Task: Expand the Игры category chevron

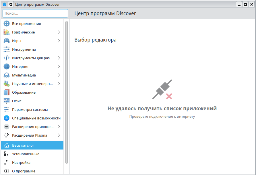Action: [59, 41]
